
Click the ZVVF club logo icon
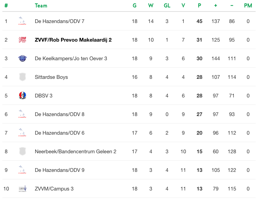(x=22, y=40)
